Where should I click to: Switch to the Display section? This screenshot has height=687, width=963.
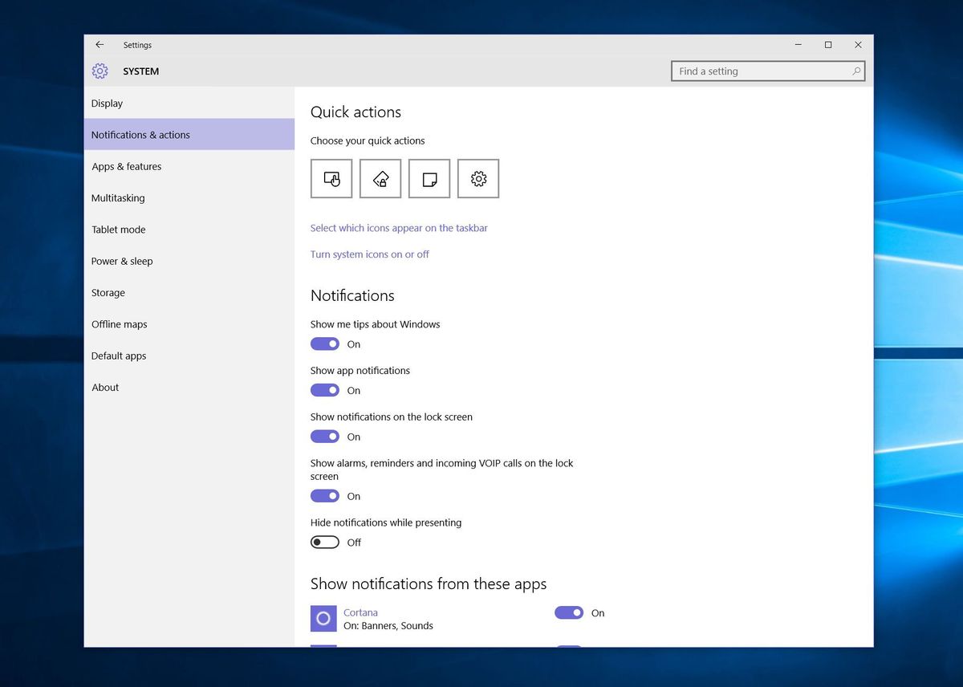pos(107,103)
